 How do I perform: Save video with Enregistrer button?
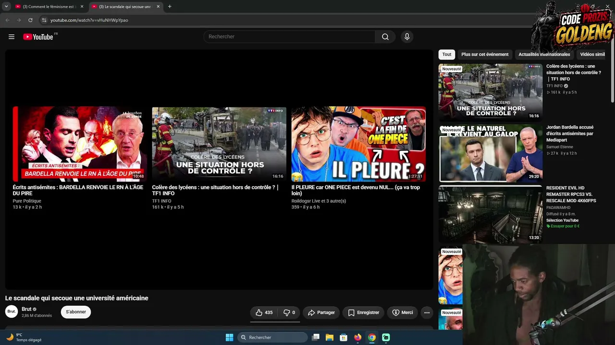363,312
